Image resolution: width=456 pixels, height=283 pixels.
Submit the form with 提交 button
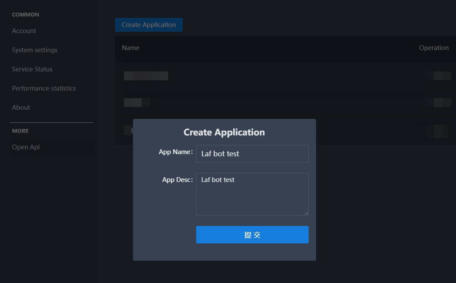[x=252, y=235]
